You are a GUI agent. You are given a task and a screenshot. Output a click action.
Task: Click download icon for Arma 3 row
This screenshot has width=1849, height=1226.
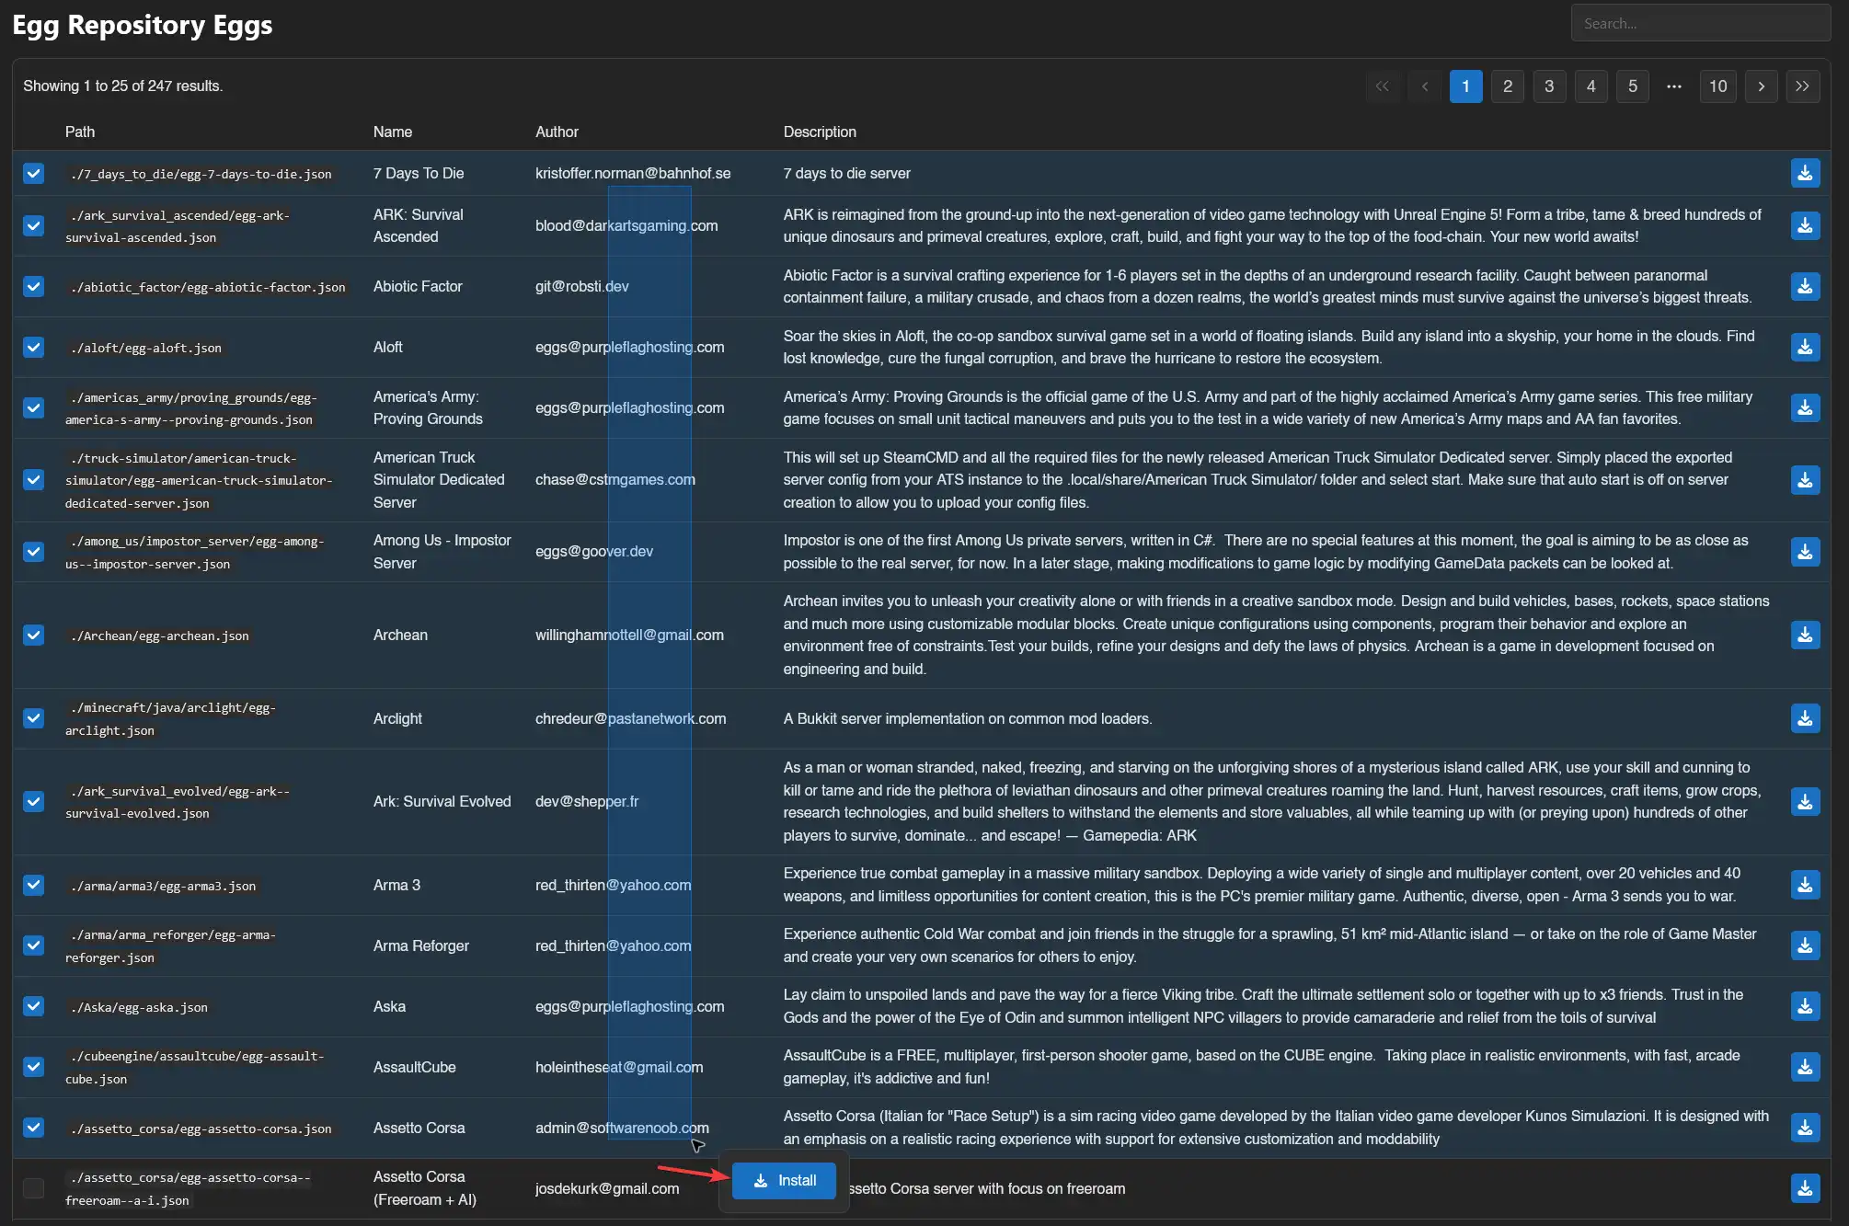(x=1805, y=885)
